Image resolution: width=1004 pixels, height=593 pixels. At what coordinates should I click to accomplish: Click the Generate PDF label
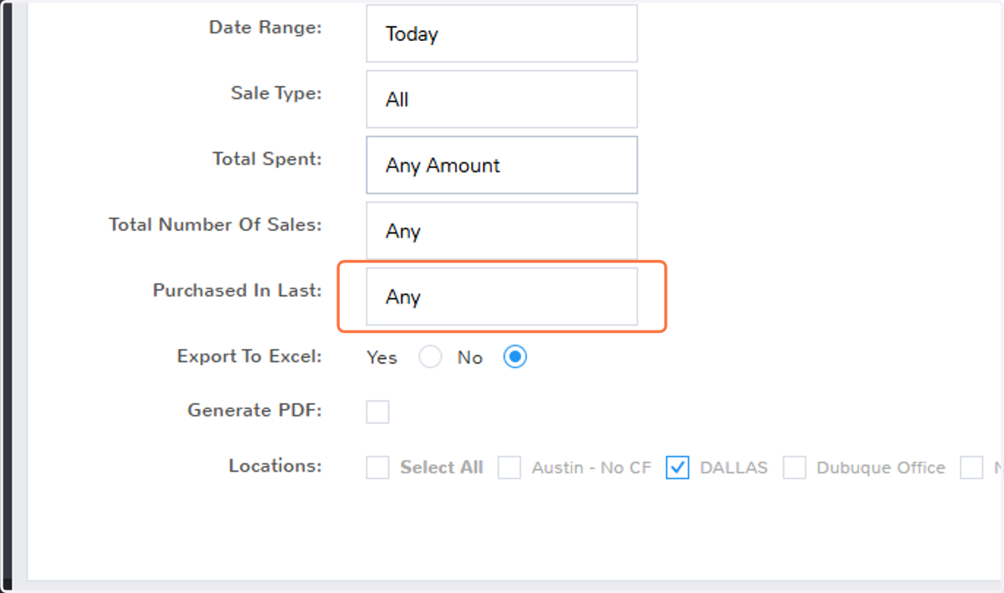254,411
